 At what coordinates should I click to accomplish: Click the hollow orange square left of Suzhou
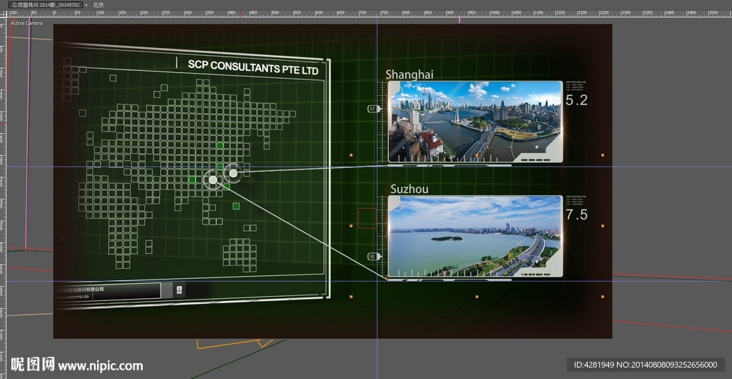(367, 218)
